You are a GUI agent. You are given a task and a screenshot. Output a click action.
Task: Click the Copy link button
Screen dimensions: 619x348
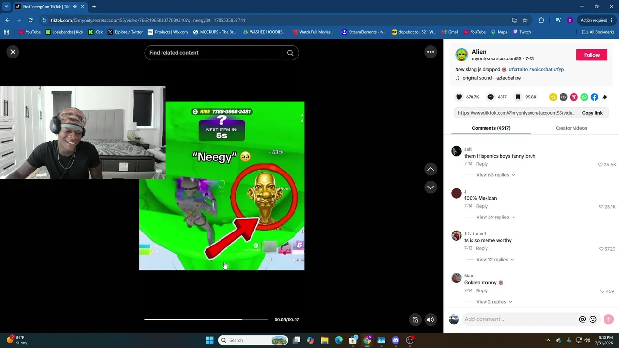(x=592, y=113)
